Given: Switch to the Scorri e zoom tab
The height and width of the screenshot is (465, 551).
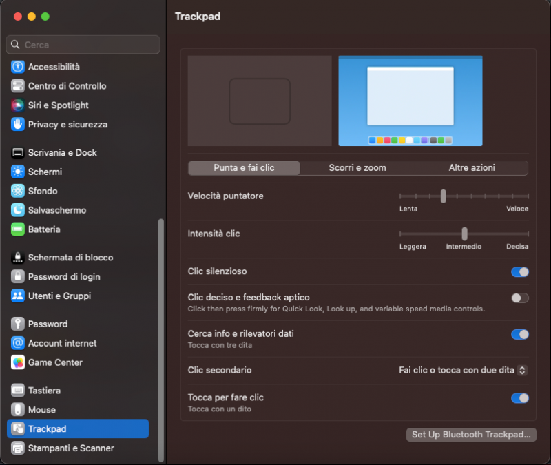Looking at the screenshot, I should pyautogui.click(x=356, y=167).
